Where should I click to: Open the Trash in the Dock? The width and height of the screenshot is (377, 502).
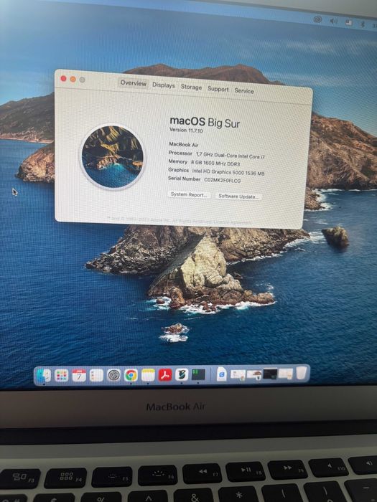pyautogui.click(x=302, y=374)
